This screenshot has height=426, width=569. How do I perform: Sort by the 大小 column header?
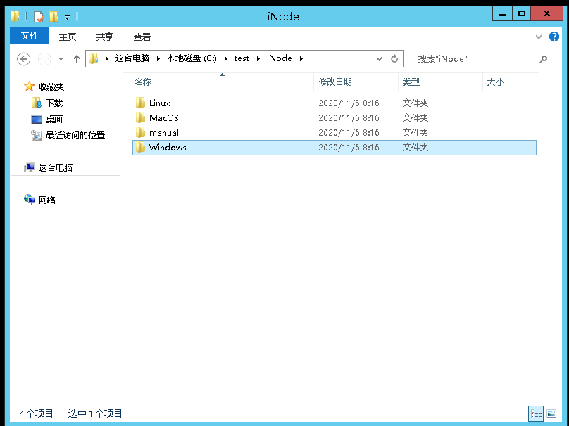pos(511,82)
